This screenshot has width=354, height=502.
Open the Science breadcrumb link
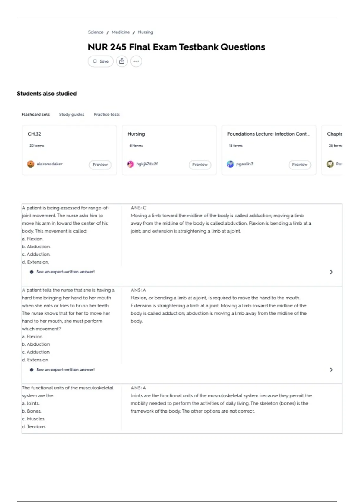[96, 32]
